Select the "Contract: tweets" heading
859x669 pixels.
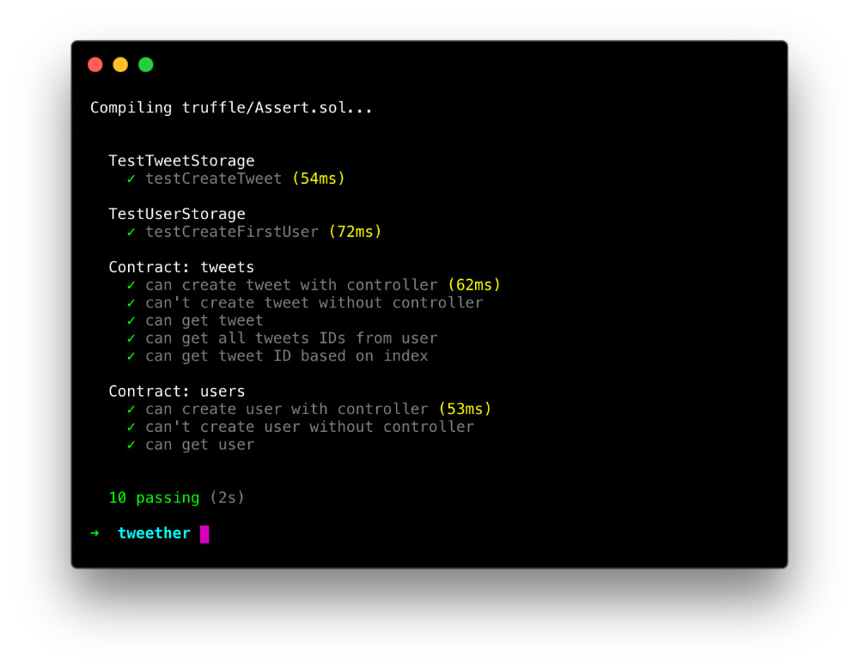[181, 267]
